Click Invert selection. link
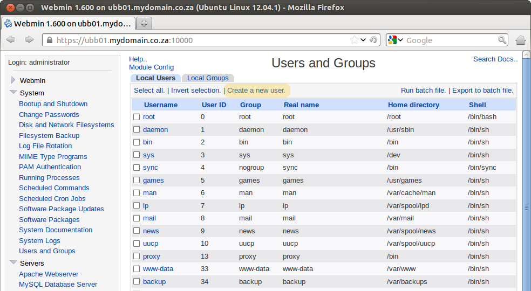The width and height of the screenshot is (531, 291). click(196, 91)
